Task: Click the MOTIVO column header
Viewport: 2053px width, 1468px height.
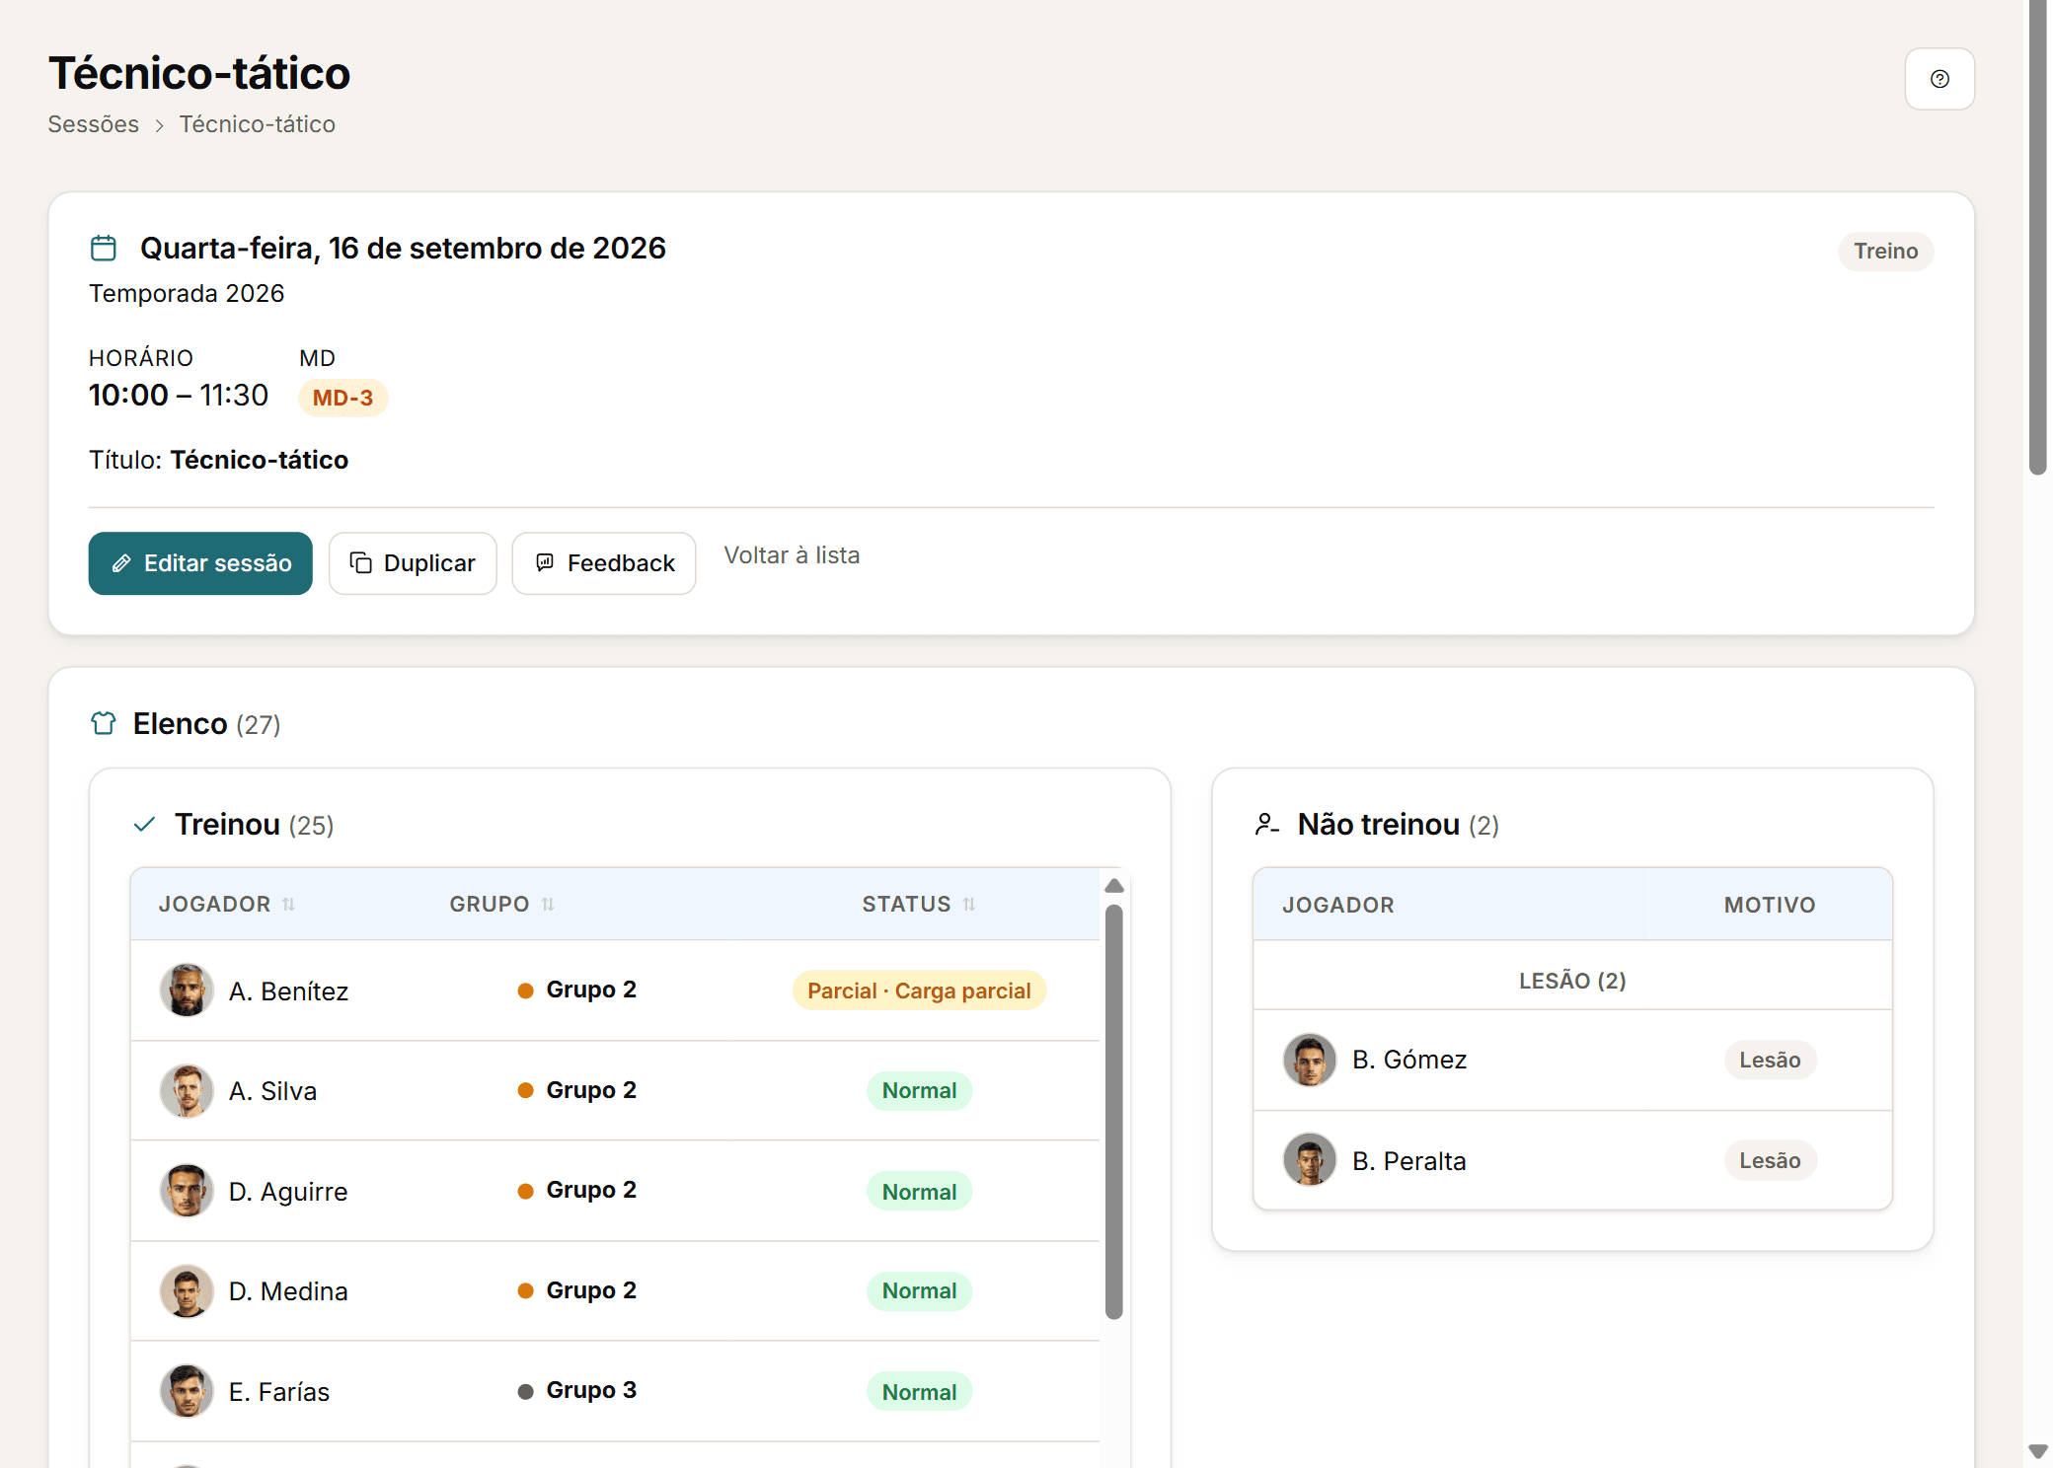Action: [1770, 905]
